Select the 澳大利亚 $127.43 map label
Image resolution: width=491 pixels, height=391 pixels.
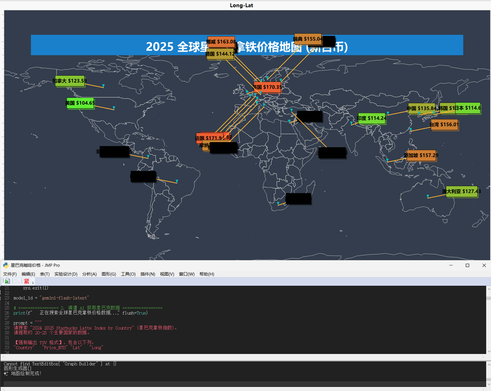(462, 191)
